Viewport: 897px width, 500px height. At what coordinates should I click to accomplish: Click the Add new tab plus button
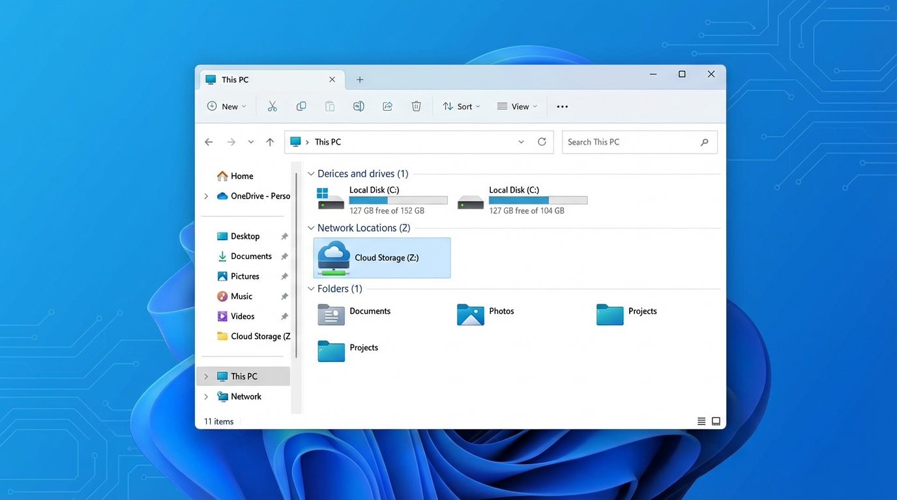pos(359,79)
